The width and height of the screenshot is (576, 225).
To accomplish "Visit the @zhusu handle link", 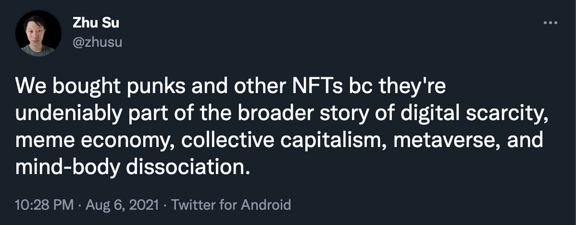I will tap(97, 42).
